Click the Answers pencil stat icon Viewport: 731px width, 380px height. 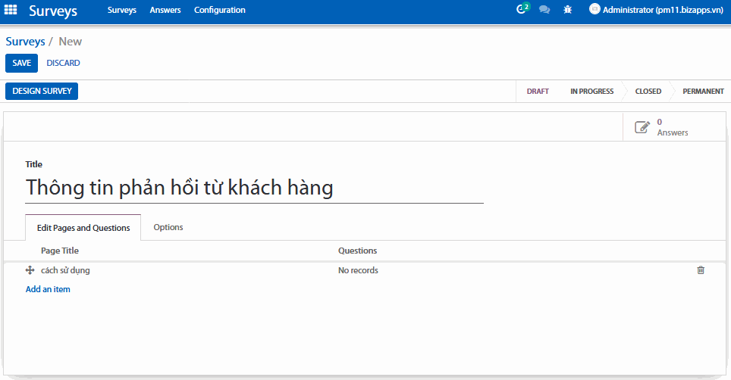(642, 127)
